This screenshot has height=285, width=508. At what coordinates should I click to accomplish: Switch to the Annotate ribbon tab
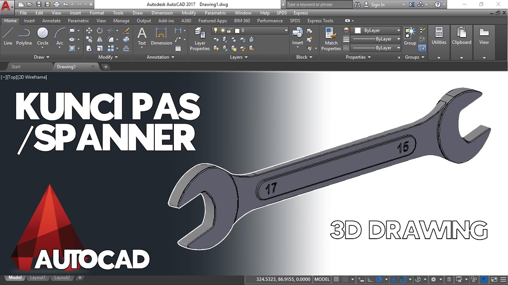point(51,21)
